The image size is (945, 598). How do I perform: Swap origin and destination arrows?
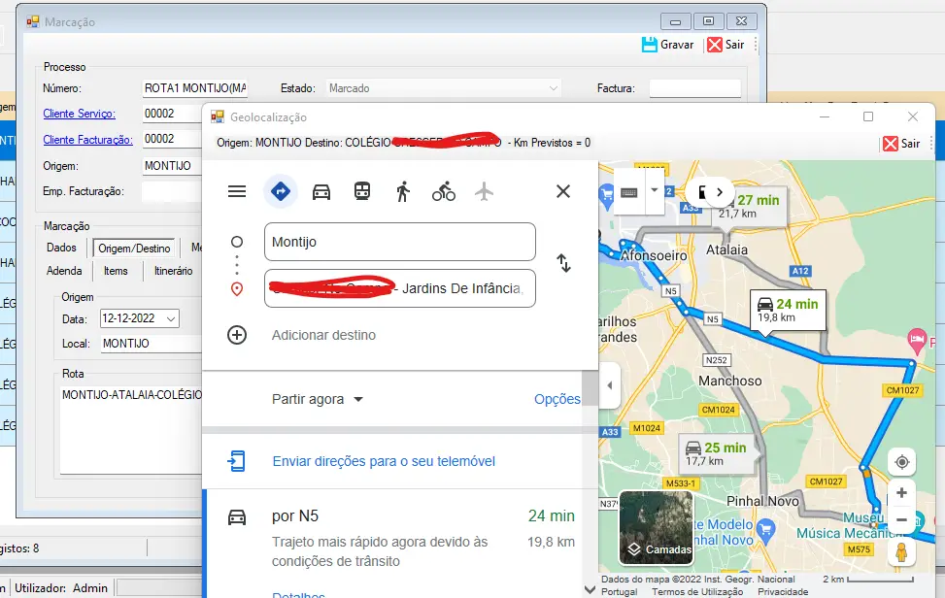coord(563,263)
